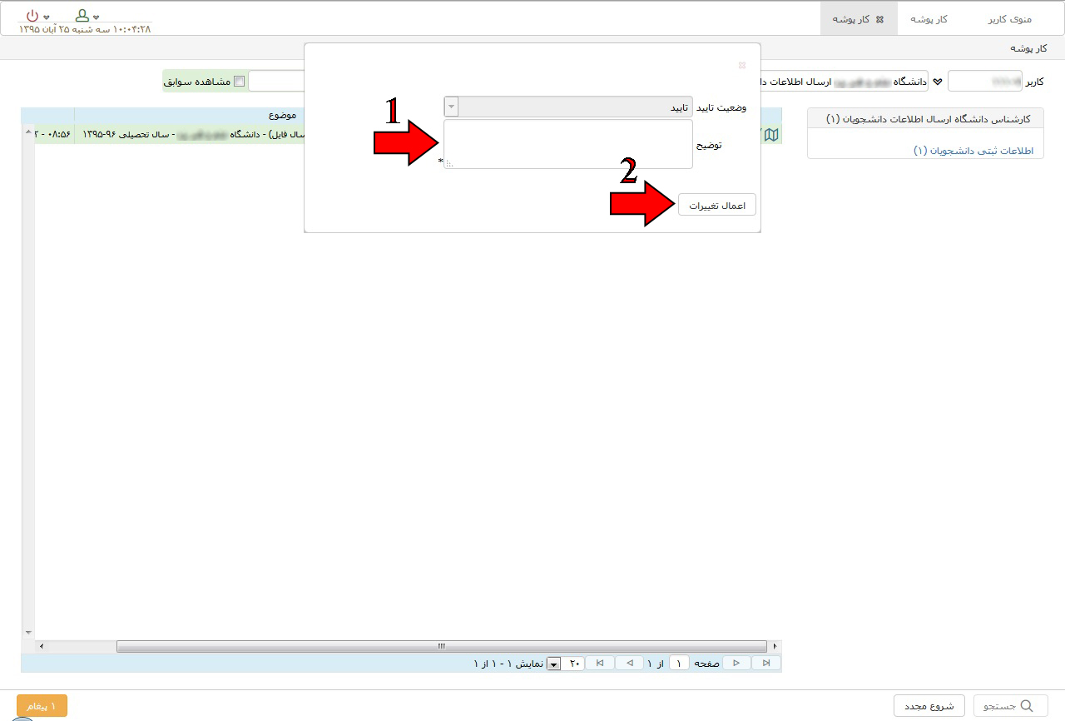Go to the previous page of the grid
The width and height of the screenshot is (1065, 721).
(x=629, y=663)
